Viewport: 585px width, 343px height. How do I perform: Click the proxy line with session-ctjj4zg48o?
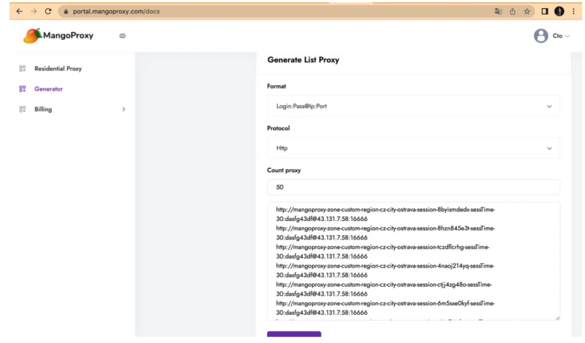[x=384, y=289]
